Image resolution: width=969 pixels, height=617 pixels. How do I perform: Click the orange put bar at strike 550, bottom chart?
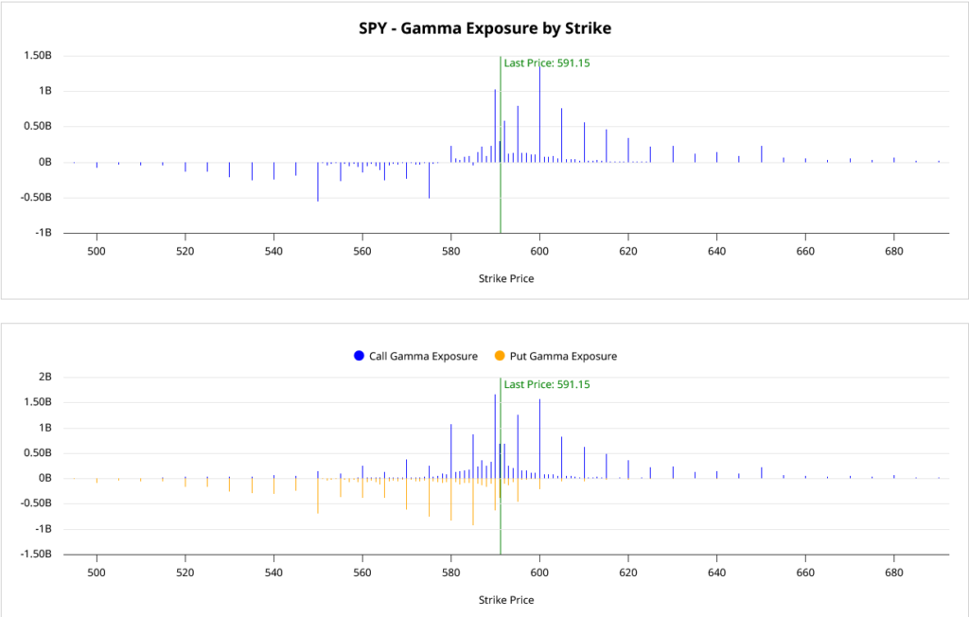tap(318, 496)
